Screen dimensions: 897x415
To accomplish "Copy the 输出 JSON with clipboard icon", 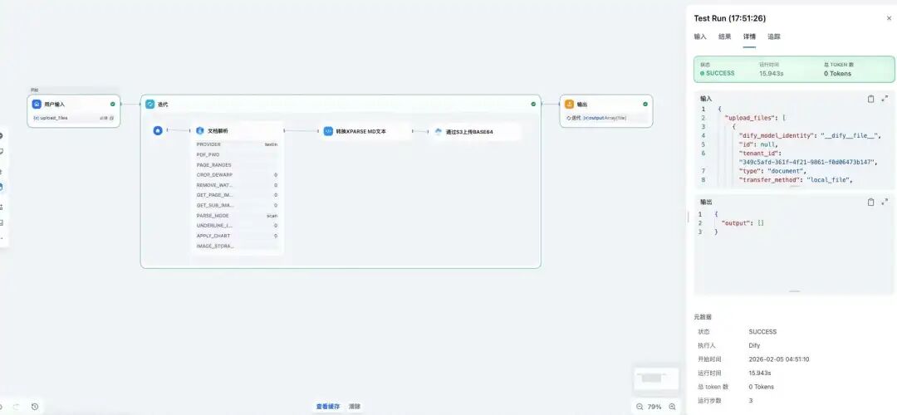I will pyautogui.click(x=870, y=202).
